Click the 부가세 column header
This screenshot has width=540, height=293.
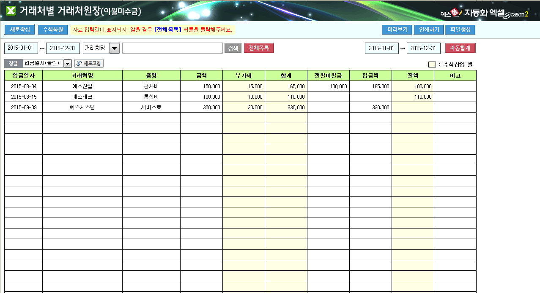(244, 75)
